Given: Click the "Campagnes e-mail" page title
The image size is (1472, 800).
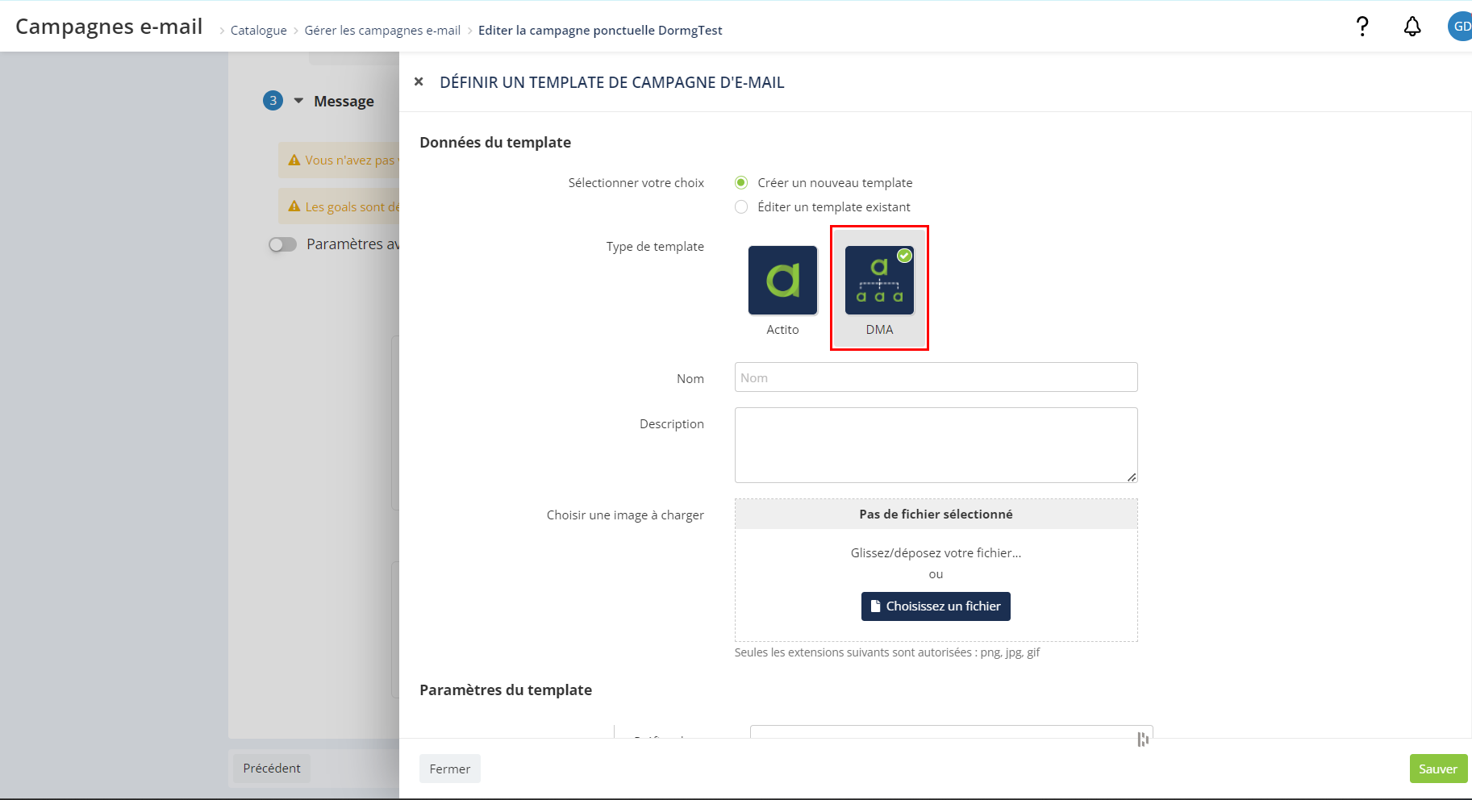Looking at the screenshot, I should tap(109, 27).
